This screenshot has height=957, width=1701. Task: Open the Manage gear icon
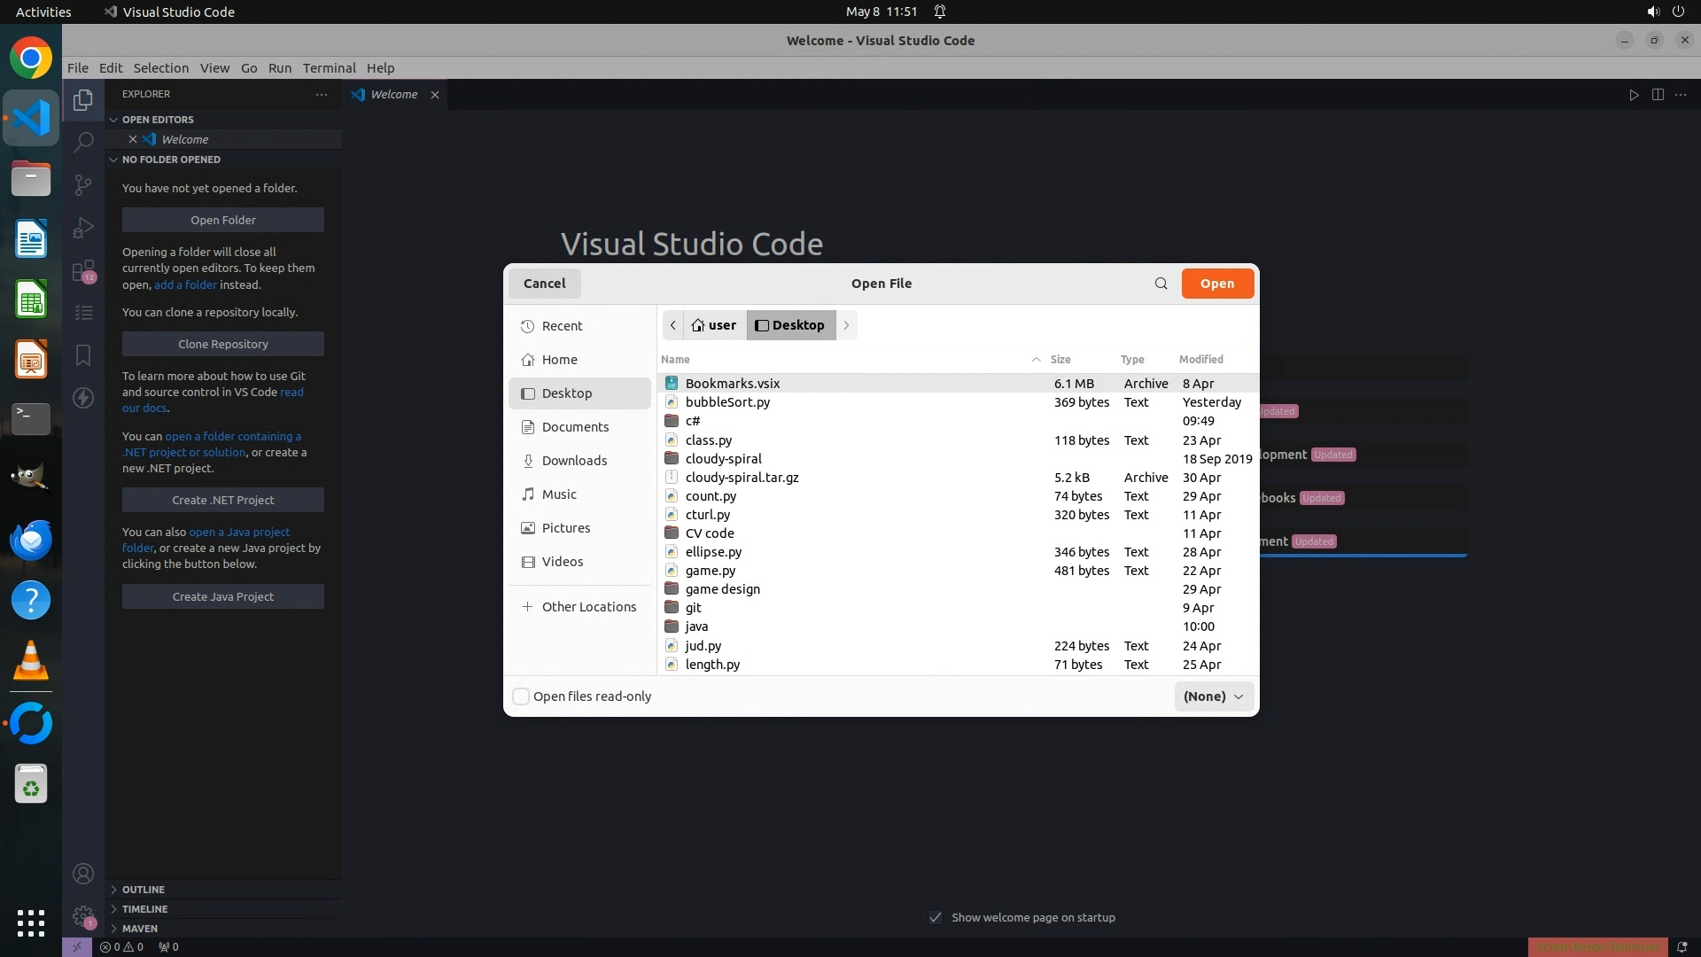click(83, 916)
